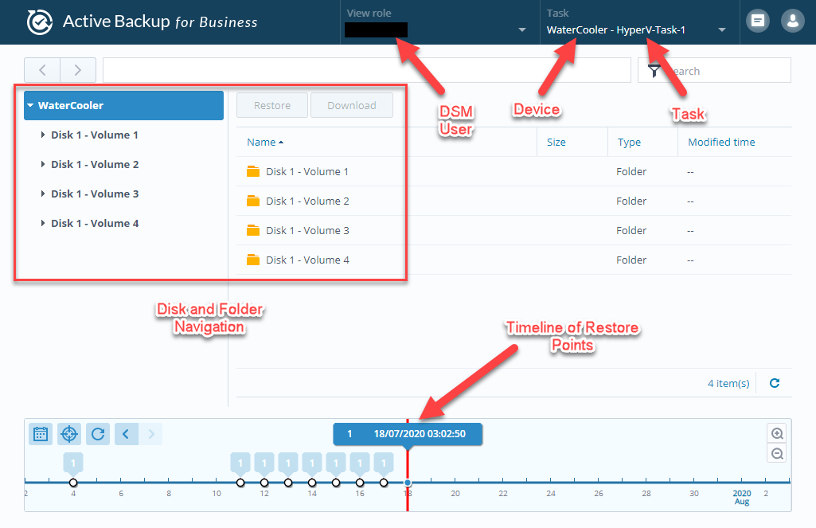
Task: Sort by the Type column header
Action: (629, 142)
